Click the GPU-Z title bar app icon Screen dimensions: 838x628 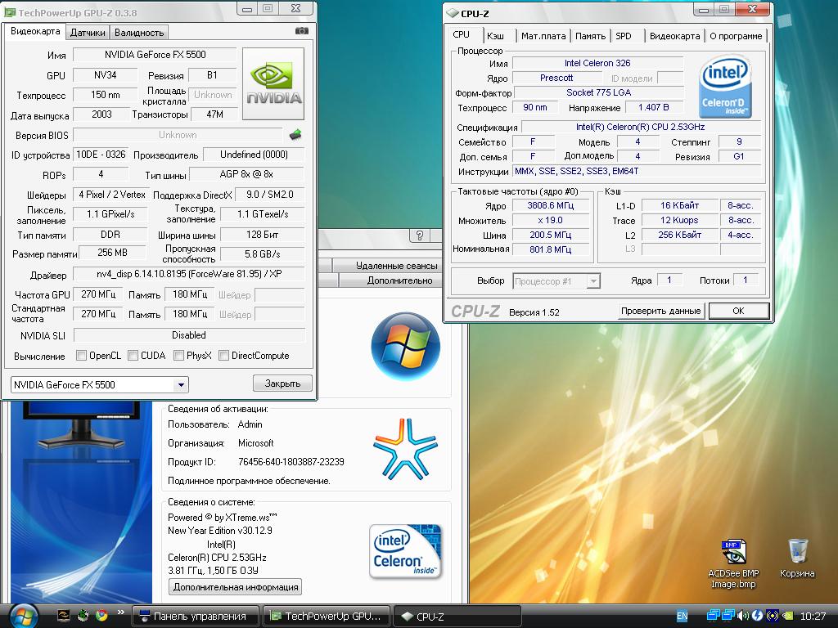coord(10,11)
